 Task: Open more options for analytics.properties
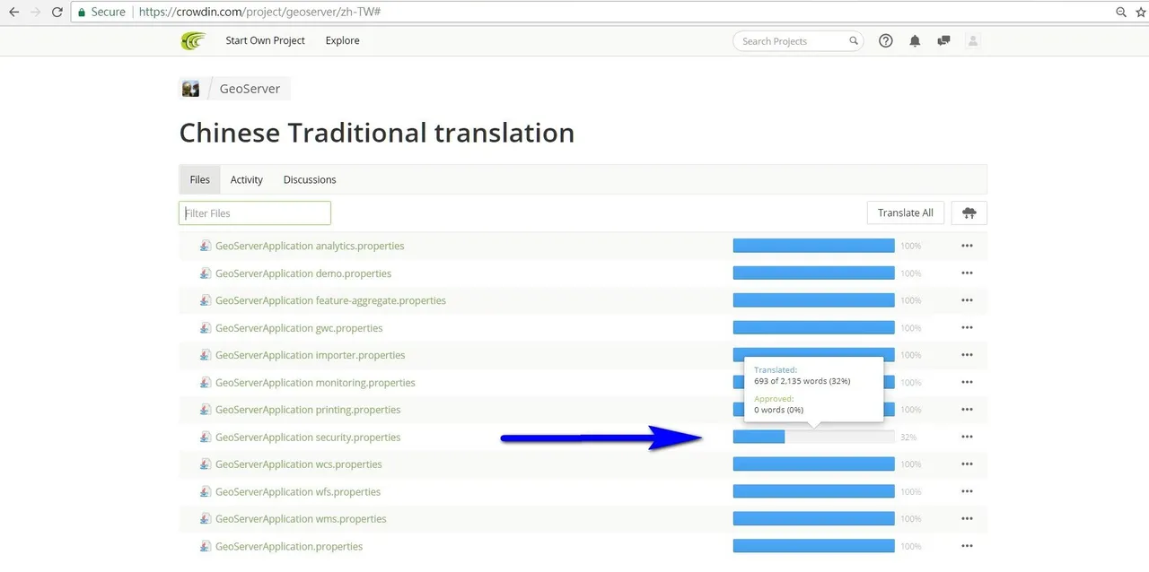click(x=967, y=246)
